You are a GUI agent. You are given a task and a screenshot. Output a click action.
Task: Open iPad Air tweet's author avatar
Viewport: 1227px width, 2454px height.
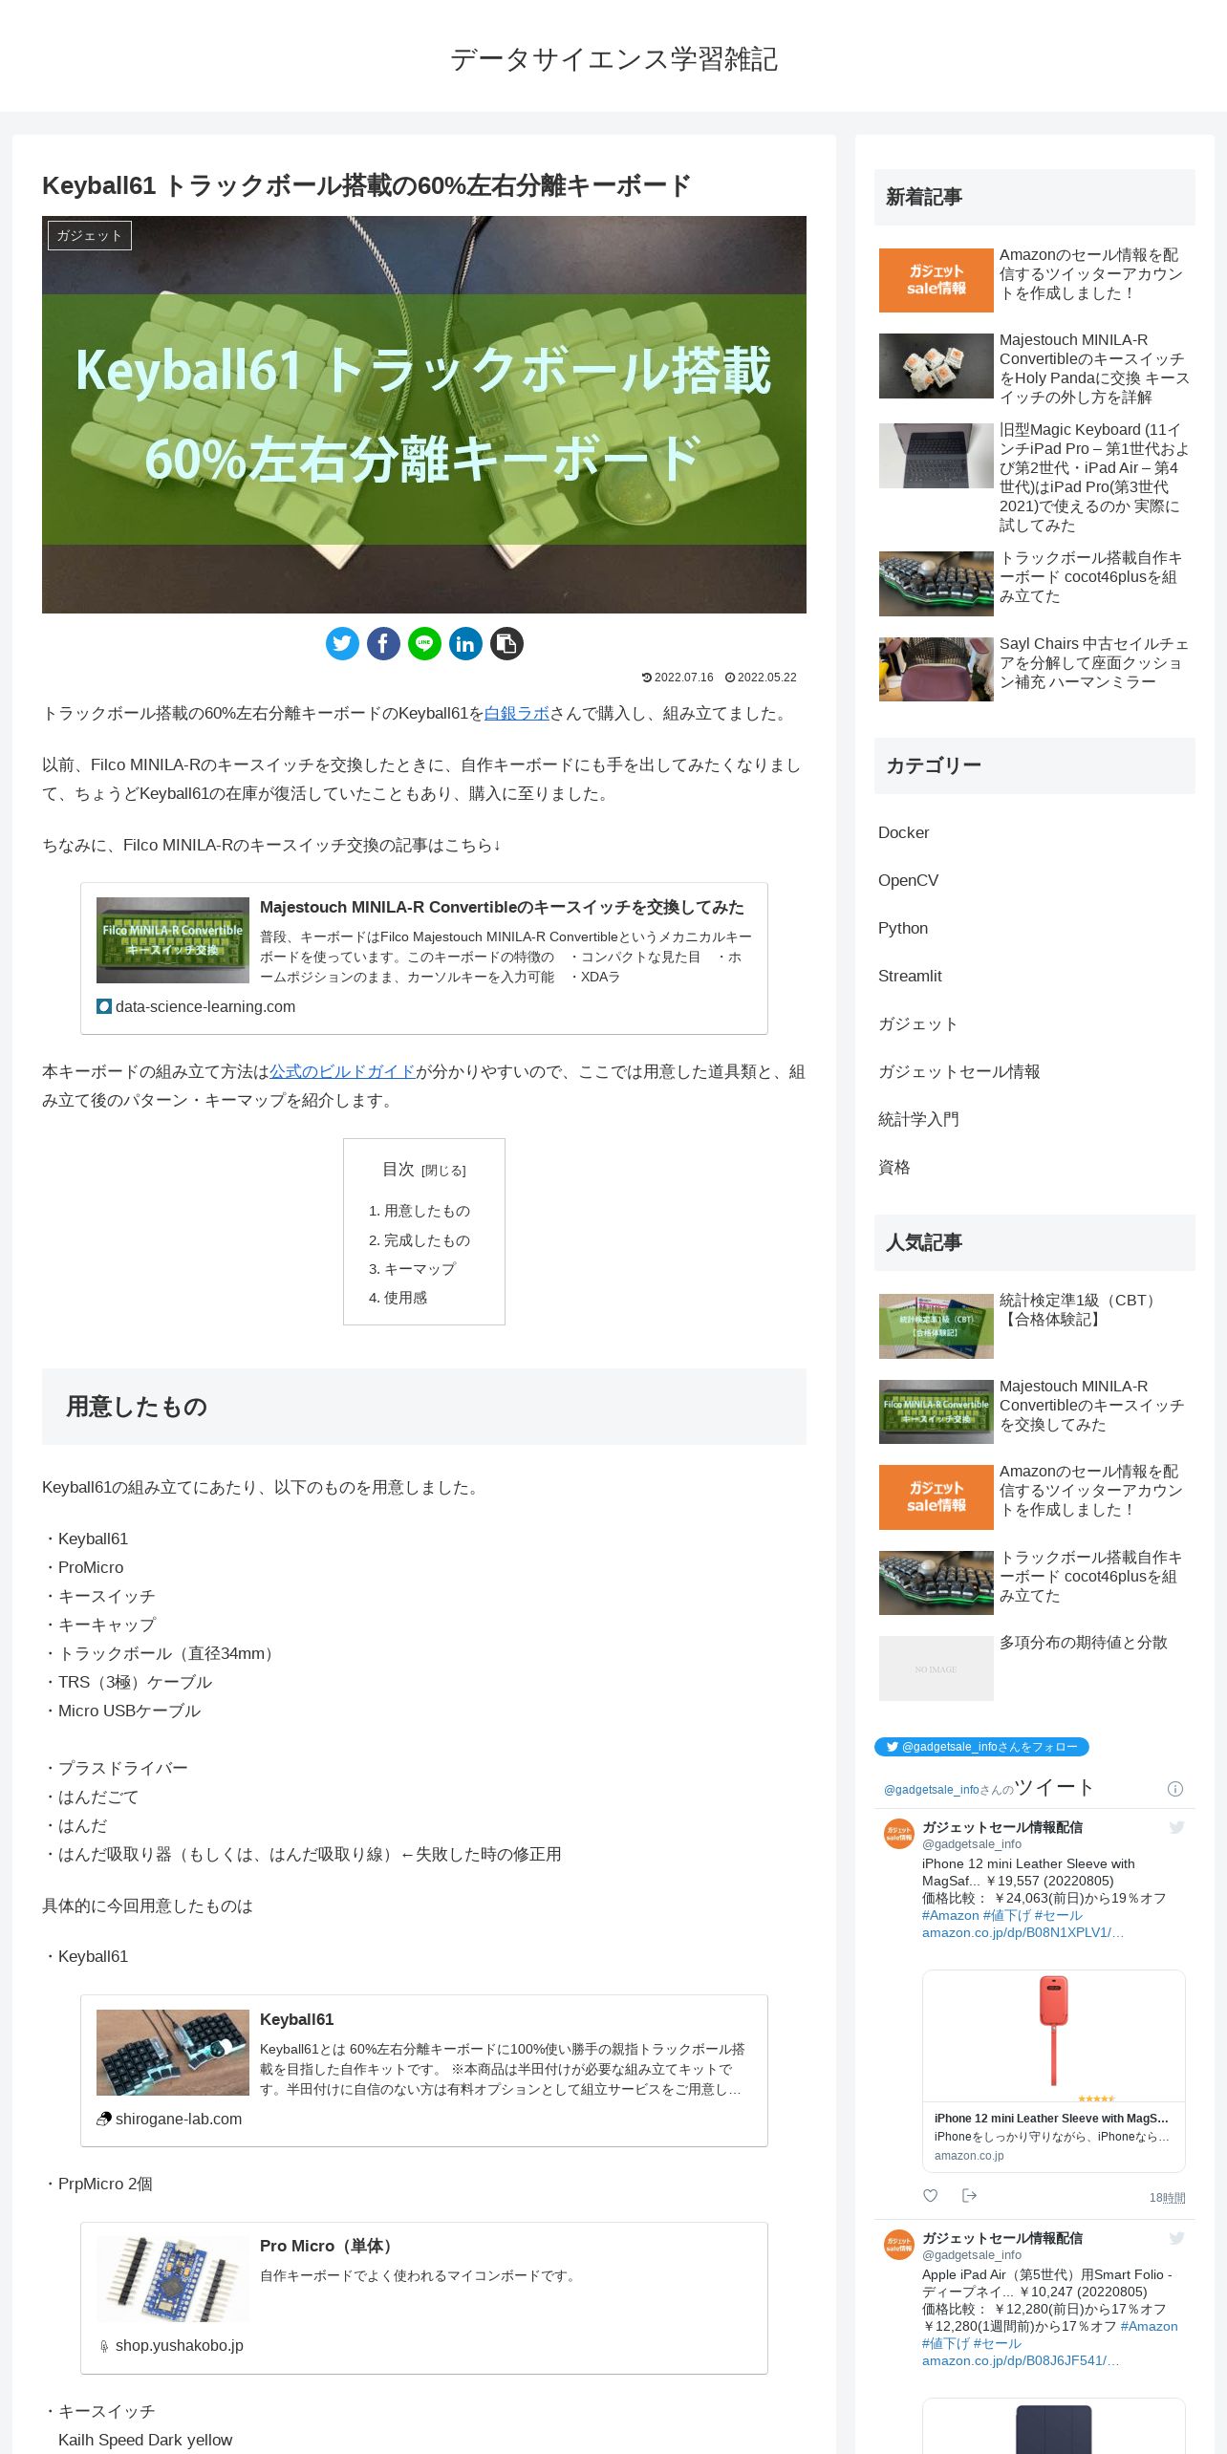pos(899,2245)
